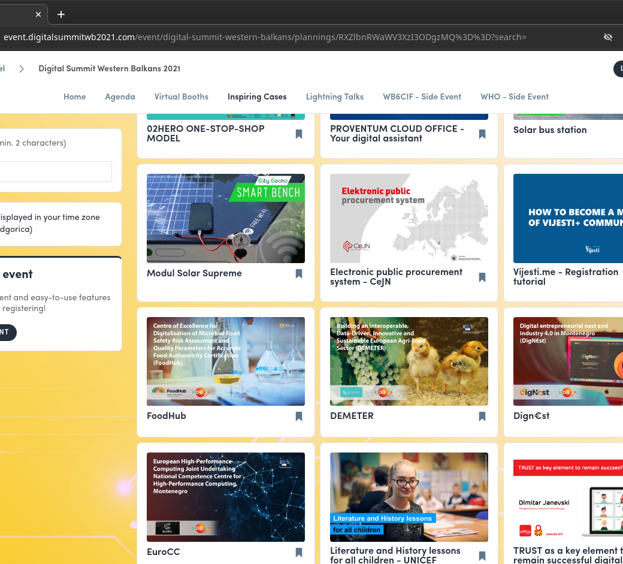The image size is (623, 564).
Task: Click the breadcrumb chevron arrow
Action: tap(22, 69)
